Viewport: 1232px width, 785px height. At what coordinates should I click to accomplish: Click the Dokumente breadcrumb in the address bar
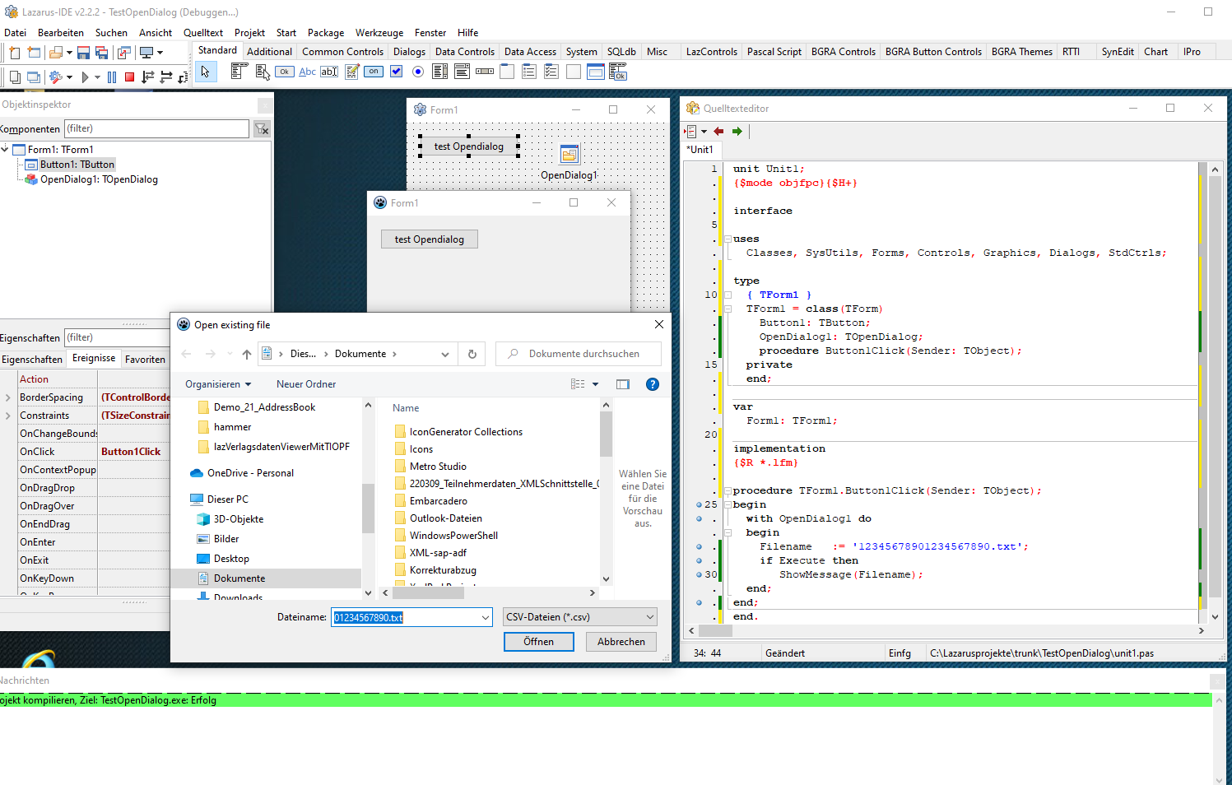pos(360,354)
